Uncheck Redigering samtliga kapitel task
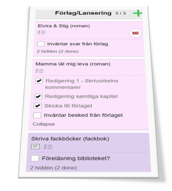Image resolution: width=172 pixels, height=191 pixels. (x=38, y=97)
